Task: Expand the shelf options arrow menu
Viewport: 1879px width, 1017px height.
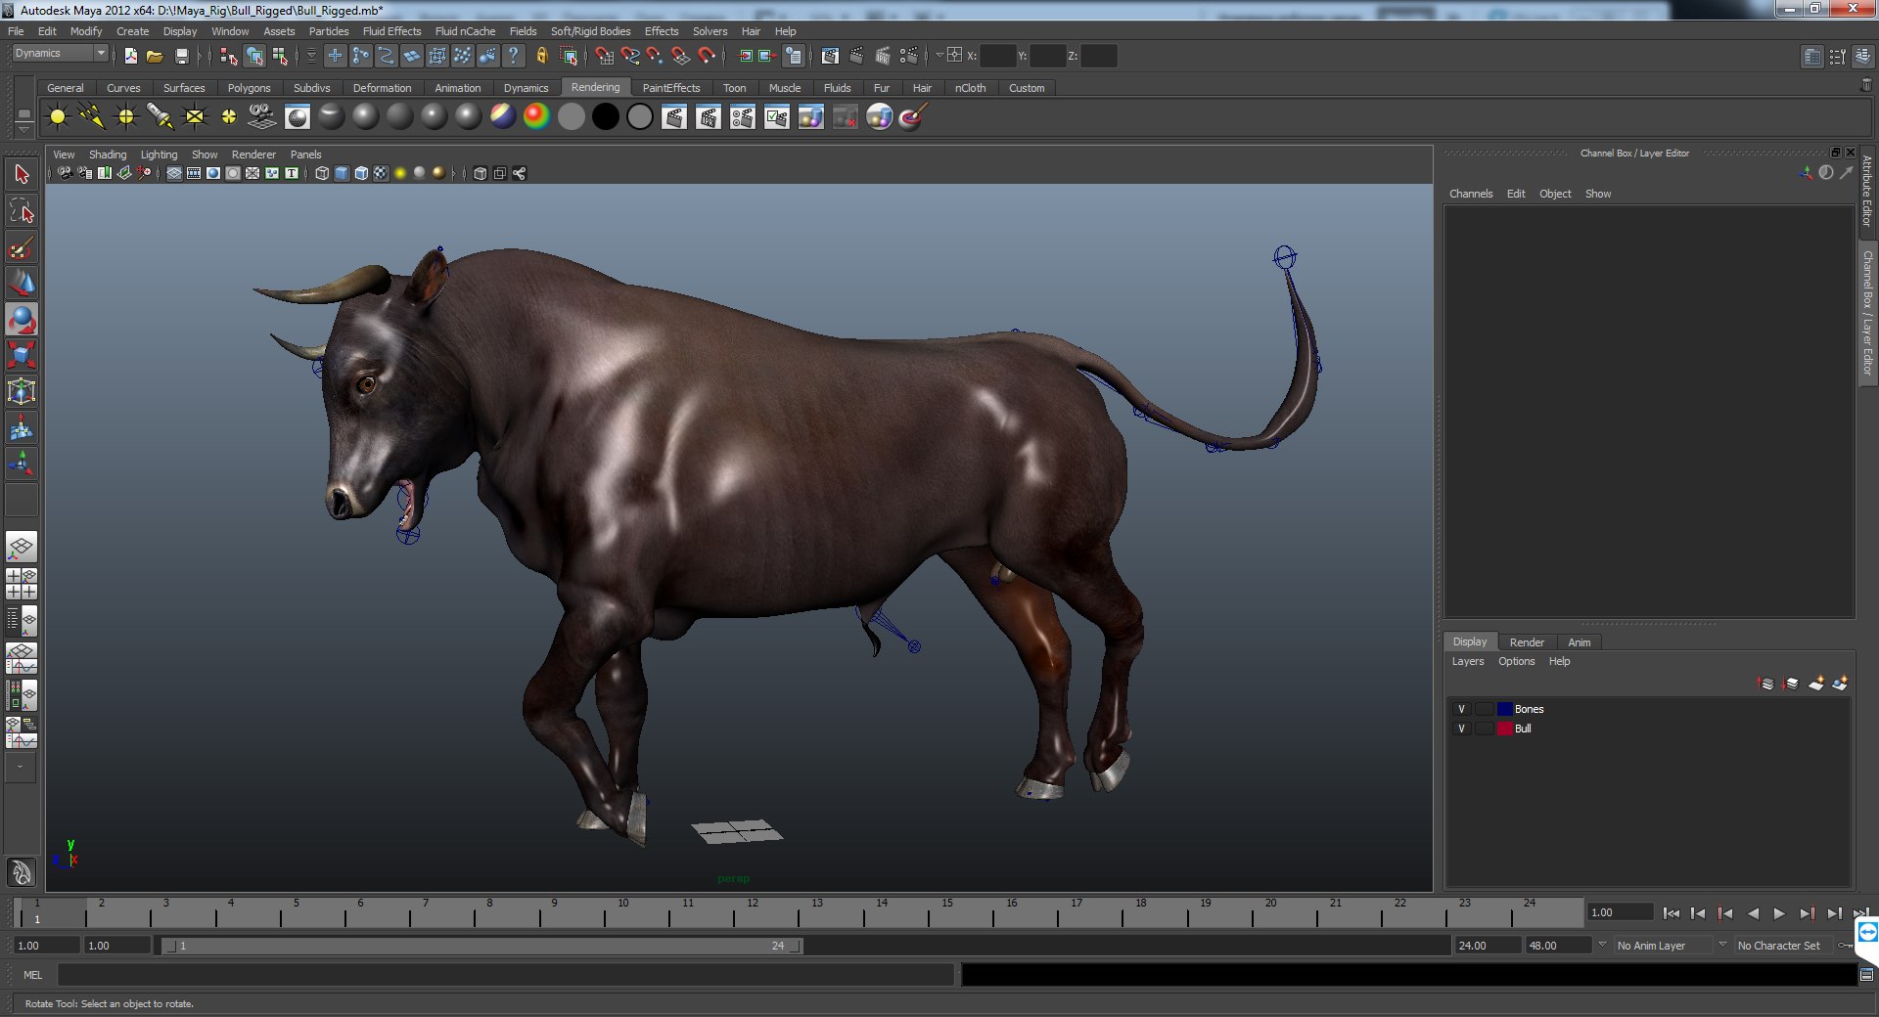Action: pyautogui.click(x=23, y=131)
